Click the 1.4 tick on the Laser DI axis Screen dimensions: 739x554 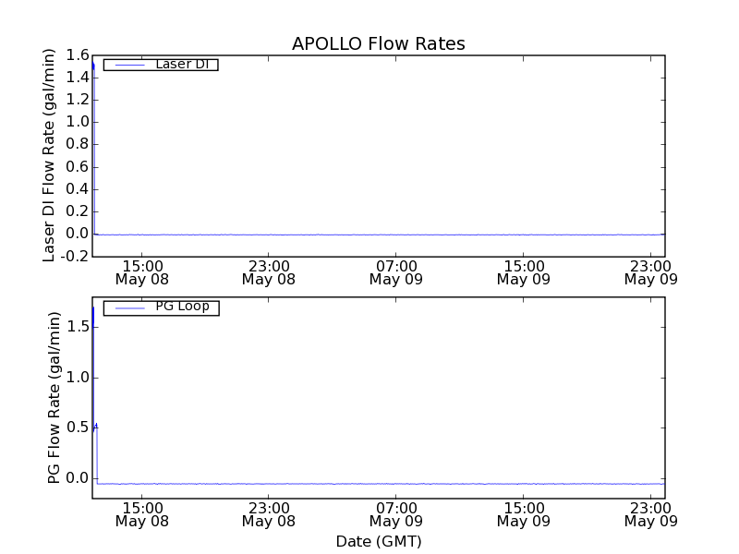click(x=78, y=78)
